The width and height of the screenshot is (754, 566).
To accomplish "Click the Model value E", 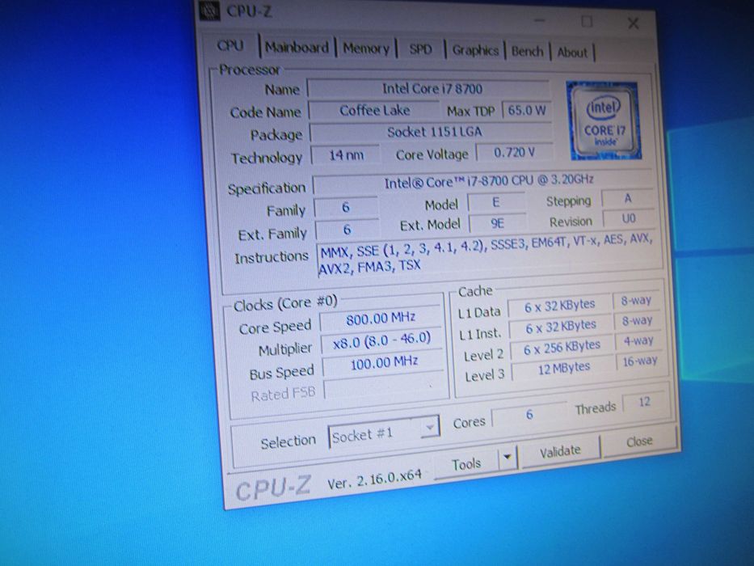I will [x=495, y=203].
